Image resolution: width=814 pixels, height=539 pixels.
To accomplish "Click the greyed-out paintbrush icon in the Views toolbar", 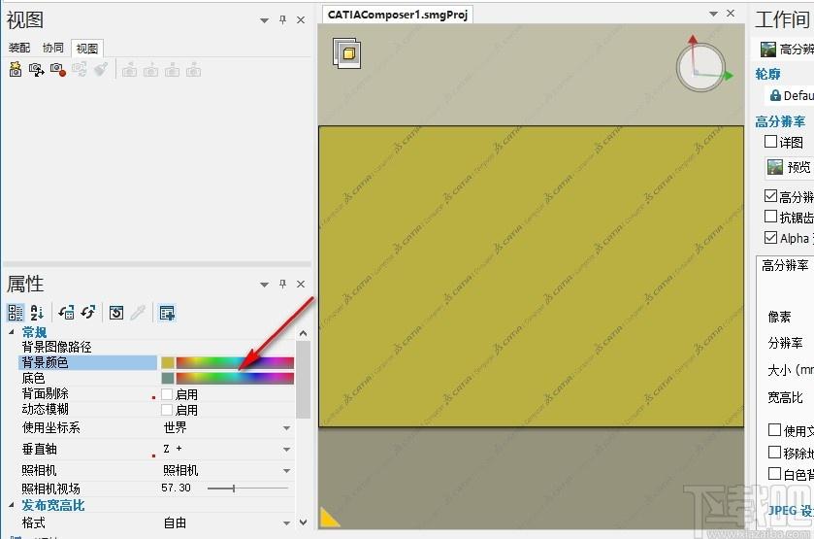I will 101,69.
